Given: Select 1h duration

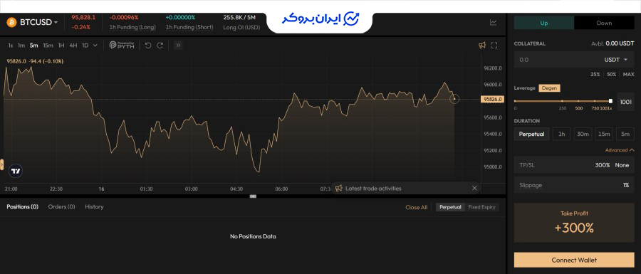Looking at the screenshot, I should (x=562, y=134).
